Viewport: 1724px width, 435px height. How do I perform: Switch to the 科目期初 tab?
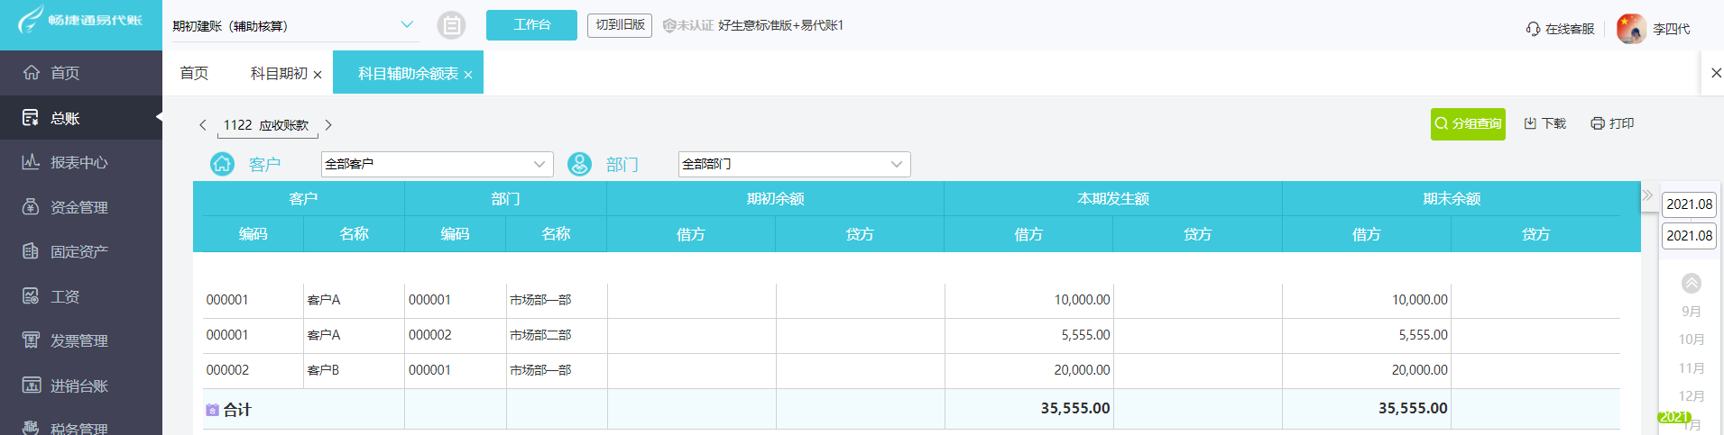tap(279, 73)
